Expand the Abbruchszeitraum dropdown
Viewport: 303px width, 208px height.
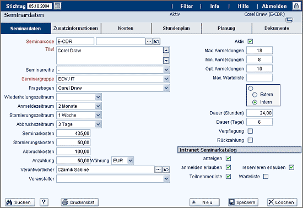(98, 124)
